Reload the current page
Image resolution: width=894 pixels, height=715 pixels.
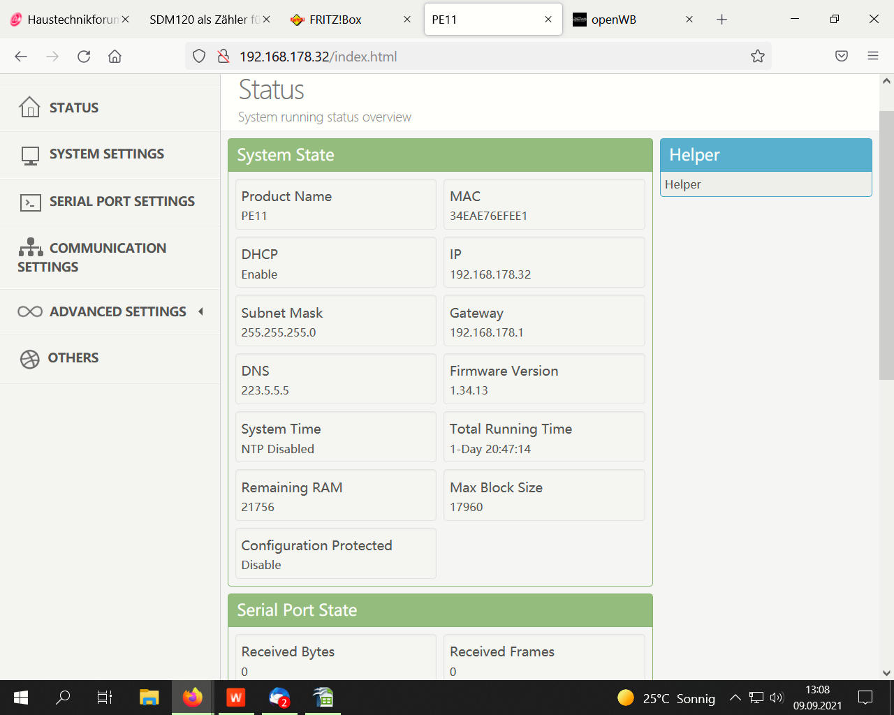[84, 57]
